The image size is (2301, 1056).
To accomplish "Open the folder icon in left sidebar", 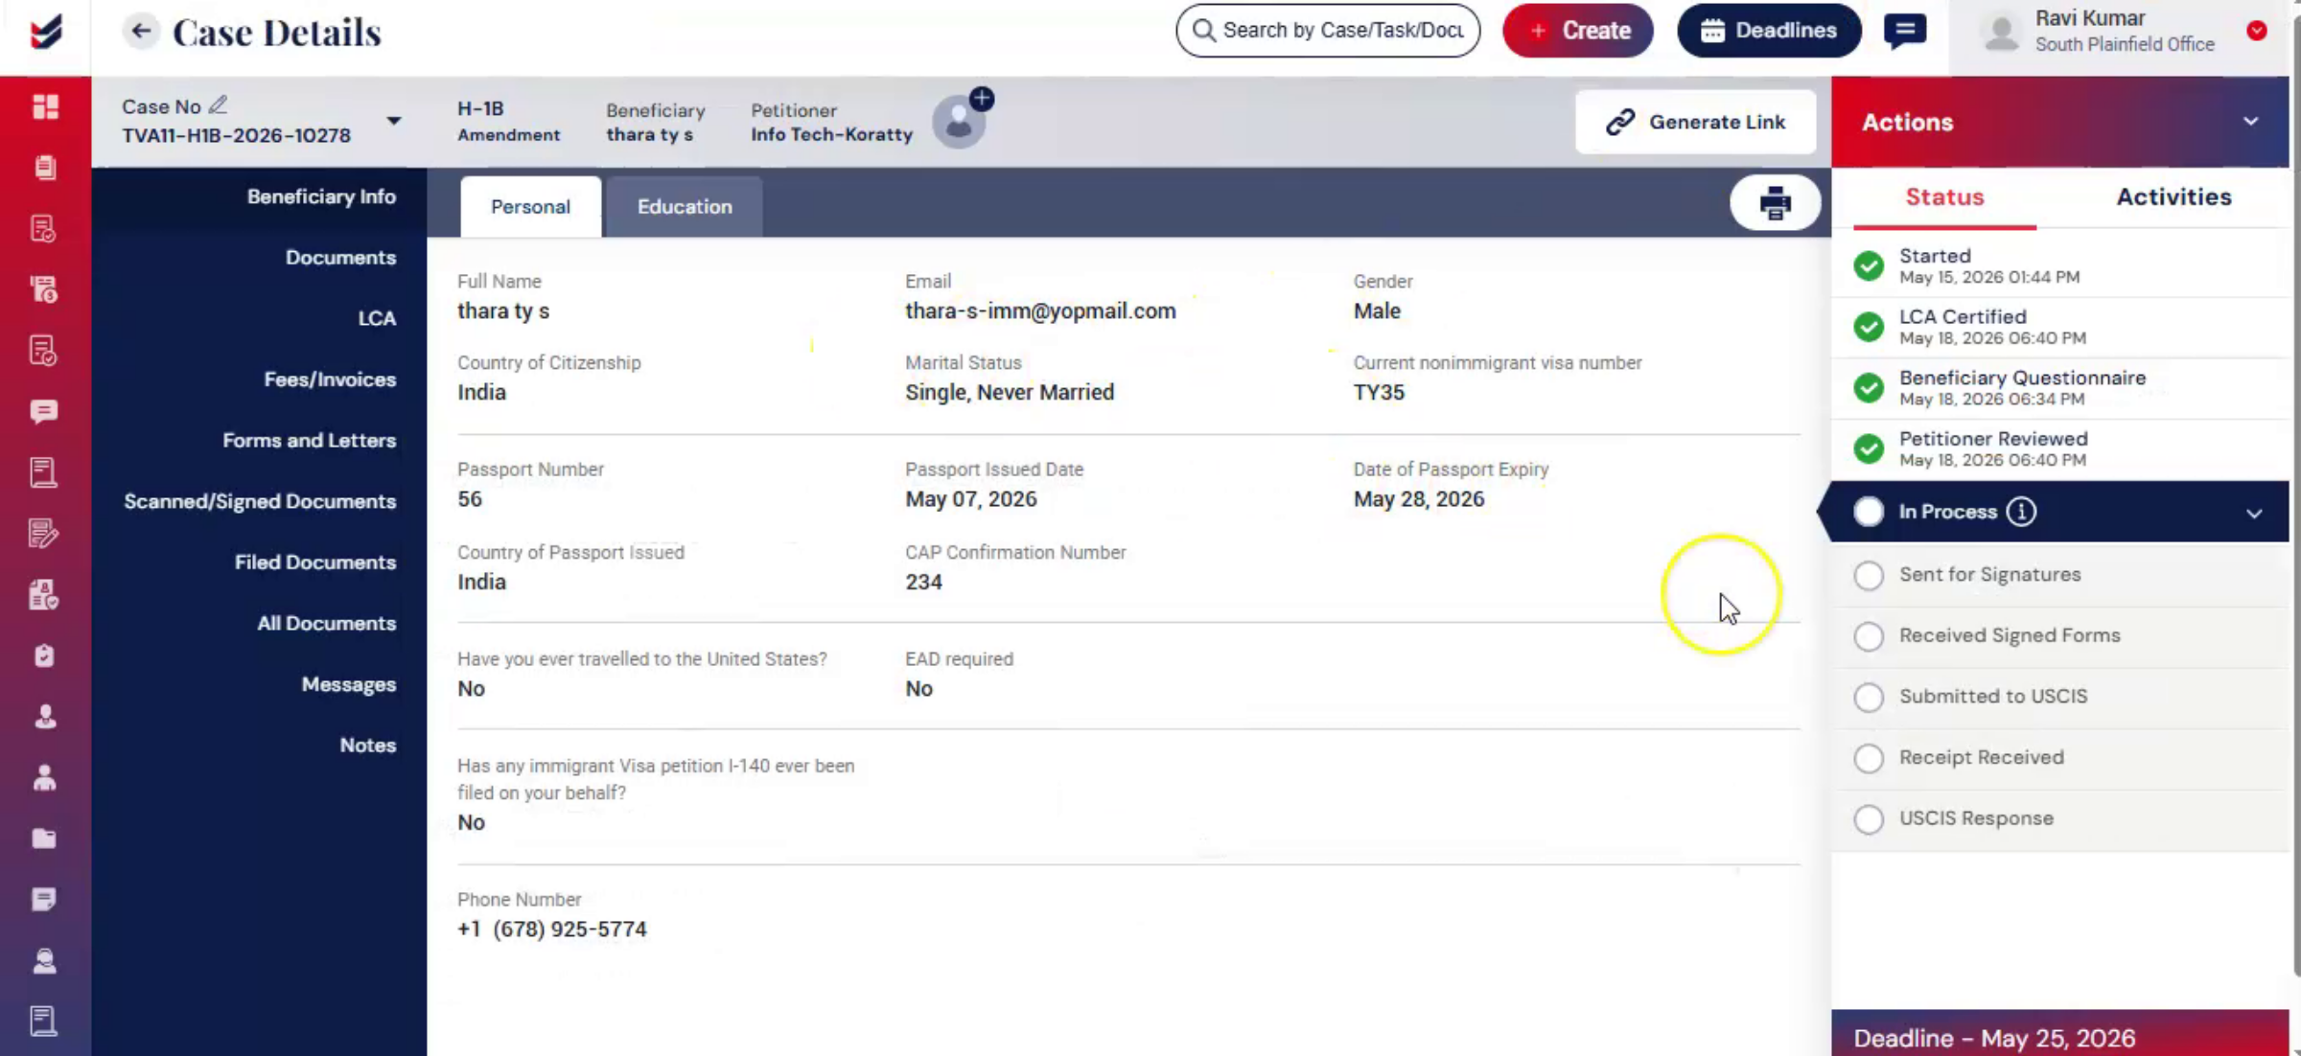I will [44, 838].
